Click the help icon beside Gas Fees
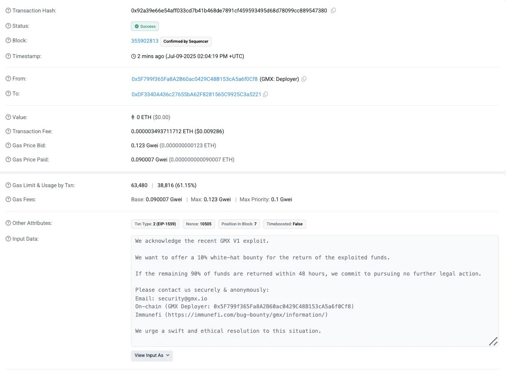This screenshot has width=506, height=371. pyautogui.click(x=7, y=199)
